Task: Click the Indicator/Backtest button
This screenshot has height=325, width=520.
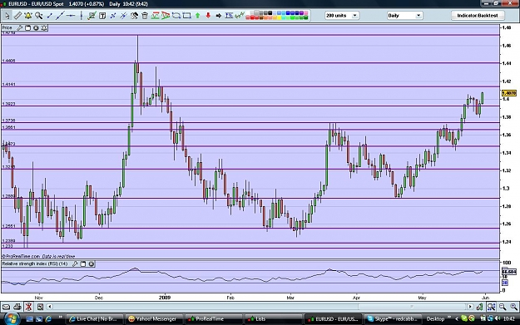Action: tap(478, 15)
